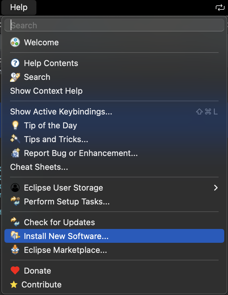This screenshot has width=228, height=295.
Task: Click the Eclipse Marketplace box icon
Action: 15,250
